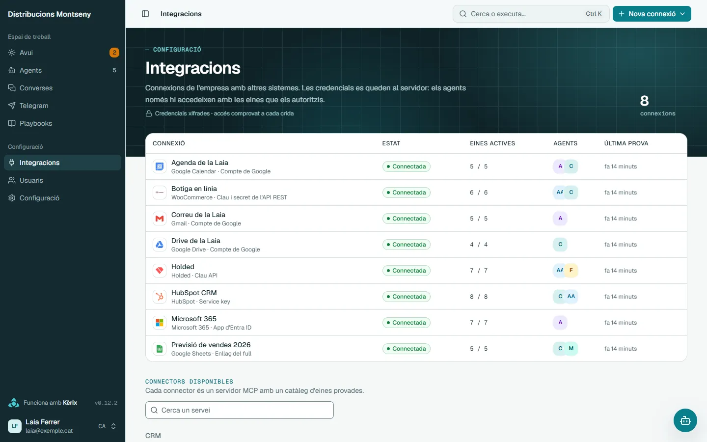Open the Holded connection row title

[x=183, y=267]
